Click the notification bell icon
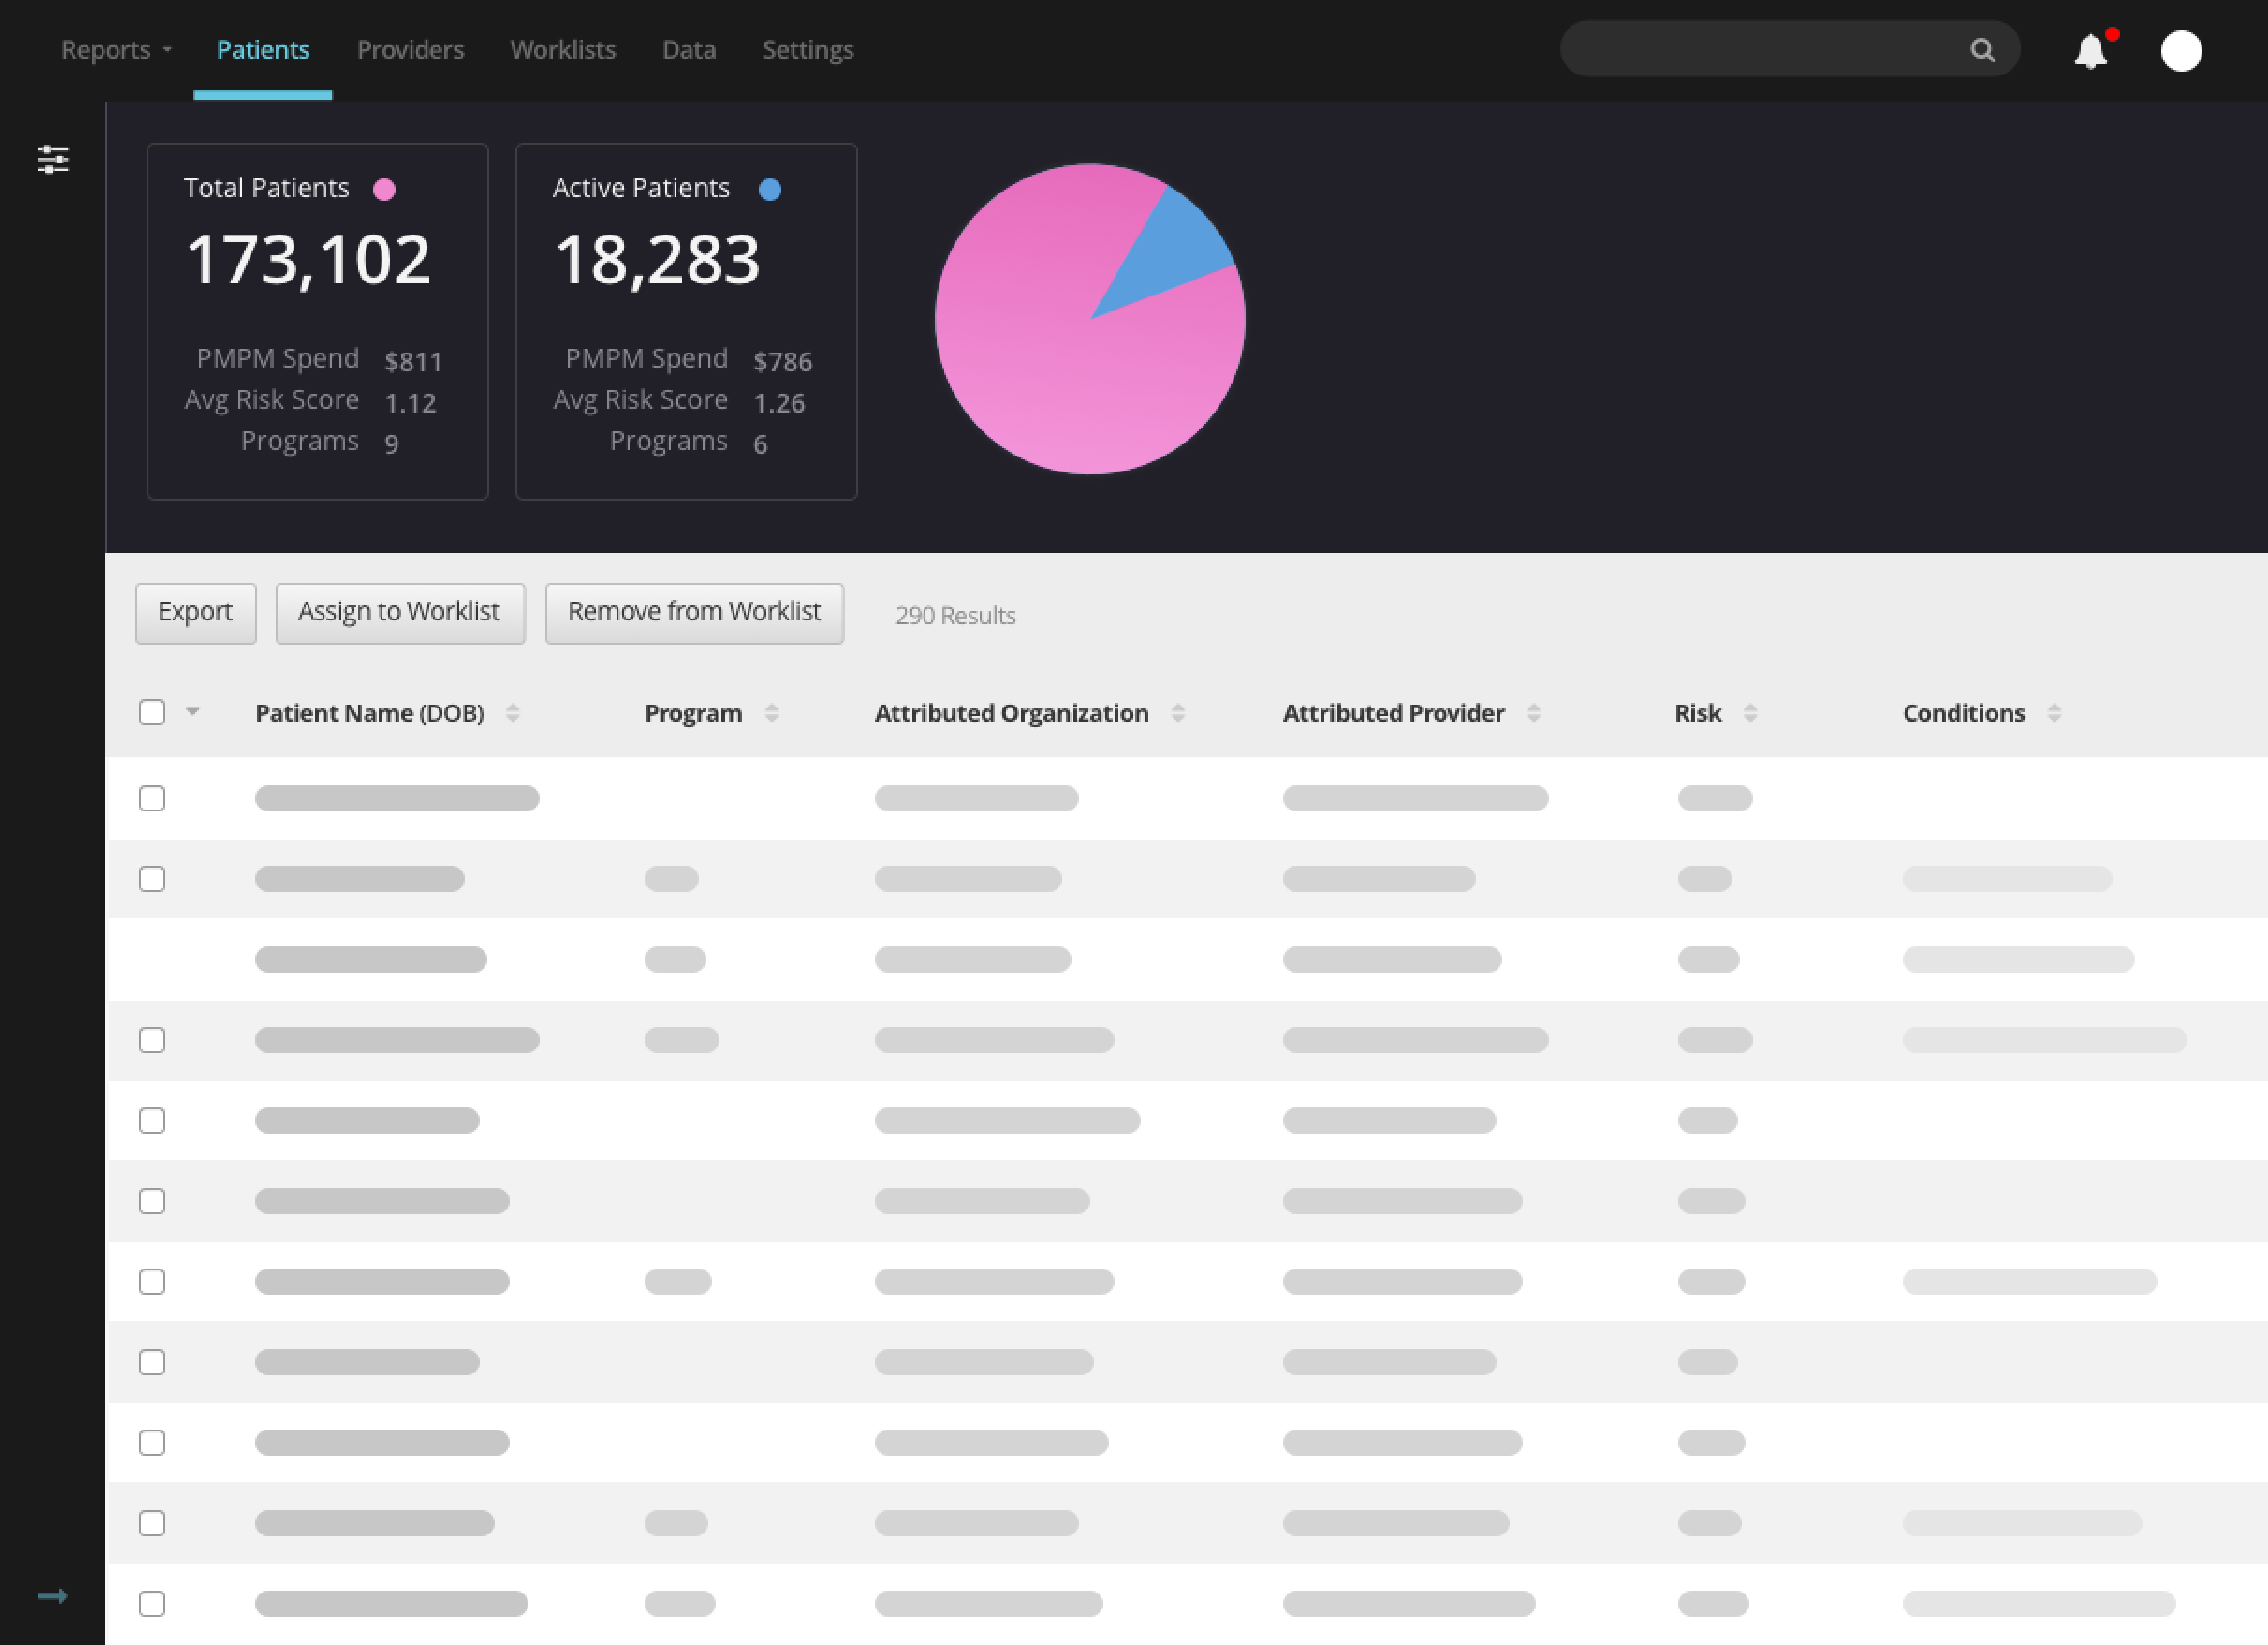The height and width of the screenshot is (1645, 2268). pos(2090,51)
